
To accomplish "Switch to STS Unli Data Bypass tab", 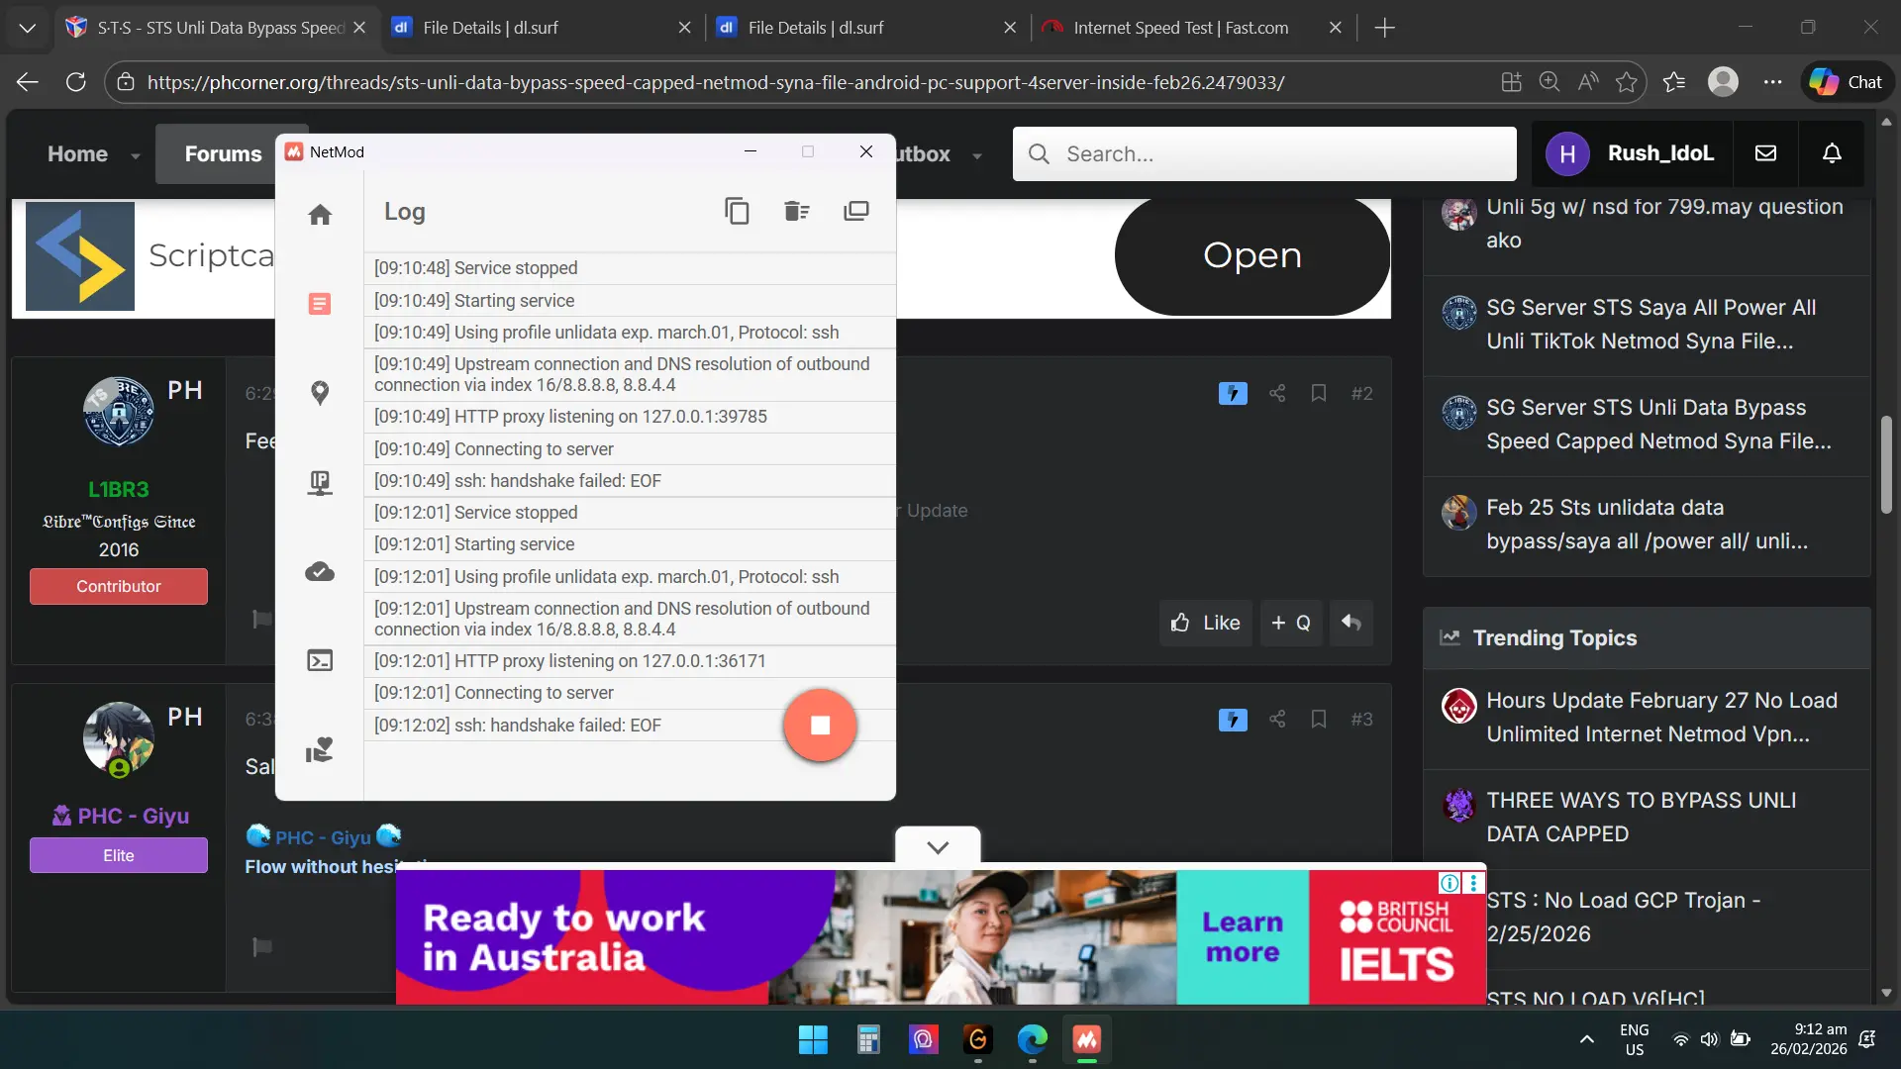I will [215, 28].
